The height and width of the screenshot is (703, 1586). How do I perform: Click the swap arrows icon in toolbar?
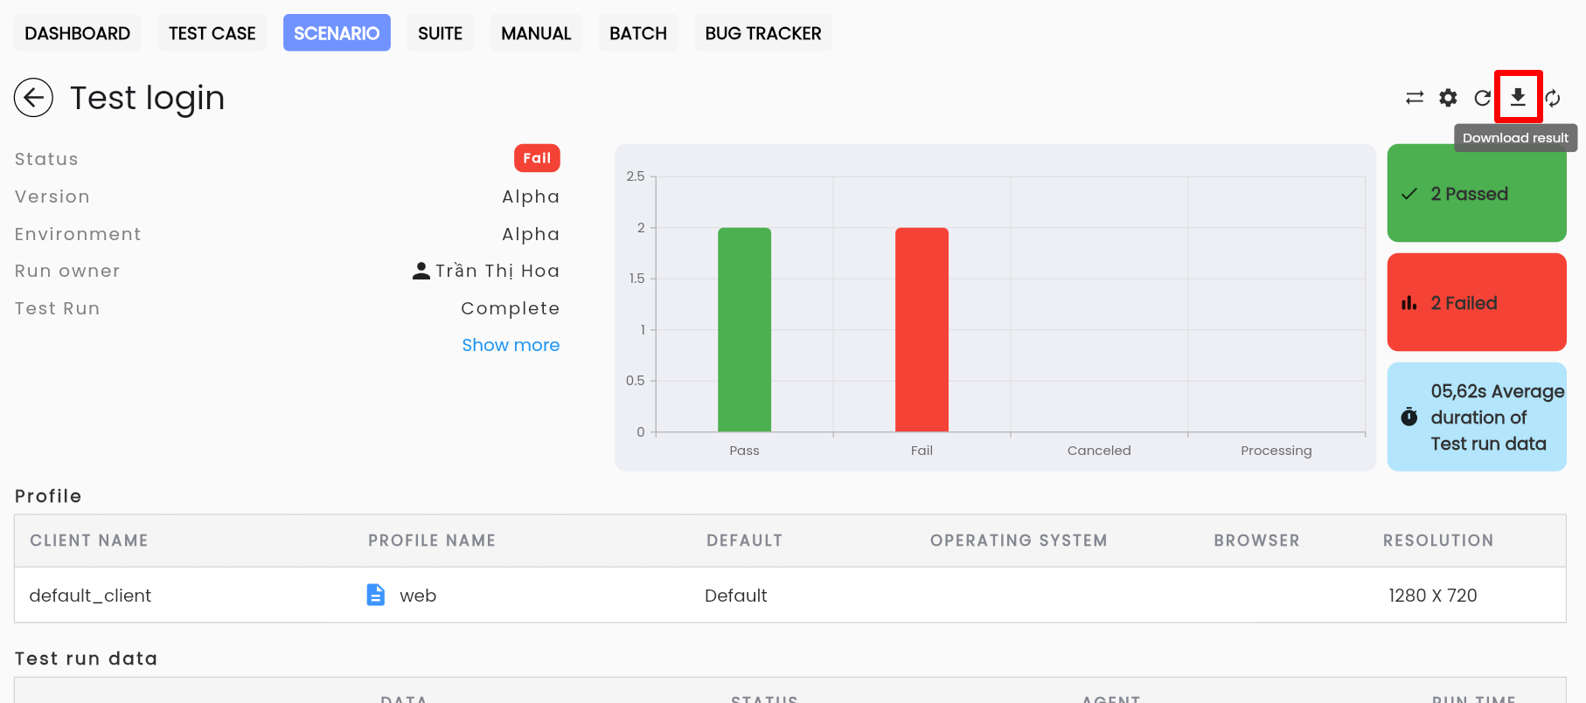pos(1415,98)
